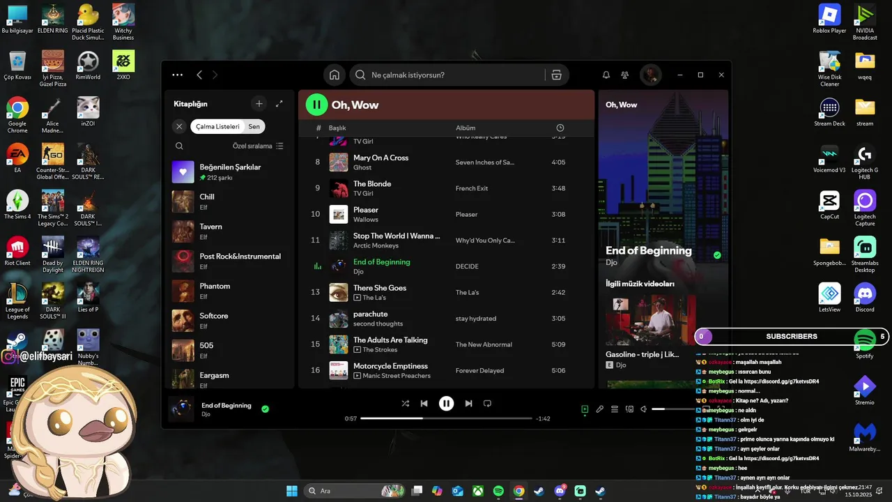The image size is (892, 502).
Task: Play 'Mary On A Cross' track
Action: pos(446,162)
